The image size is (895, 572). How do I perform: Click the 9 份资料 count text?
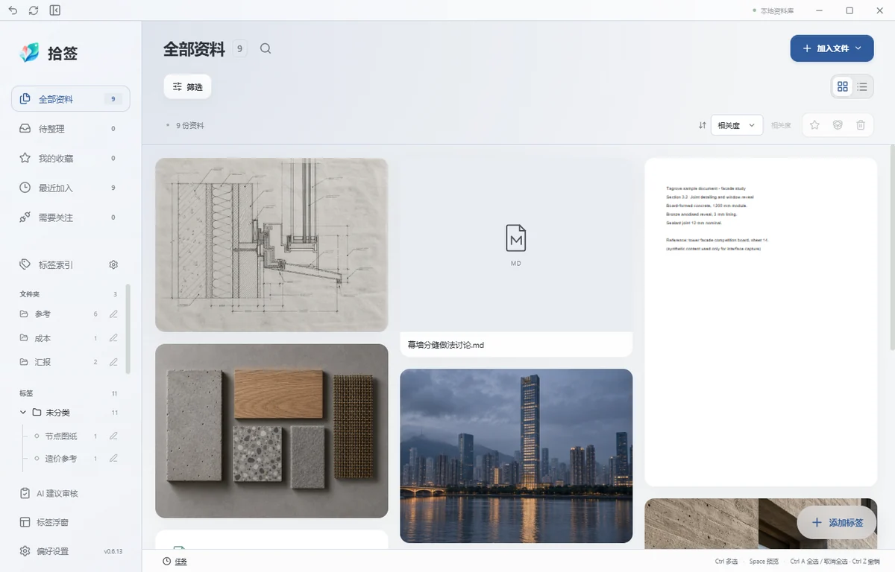tap(190, 126)
